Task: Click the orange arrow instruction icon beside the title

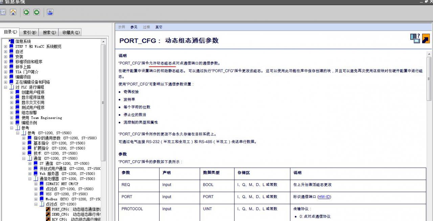Action: [x=426, y=38]
